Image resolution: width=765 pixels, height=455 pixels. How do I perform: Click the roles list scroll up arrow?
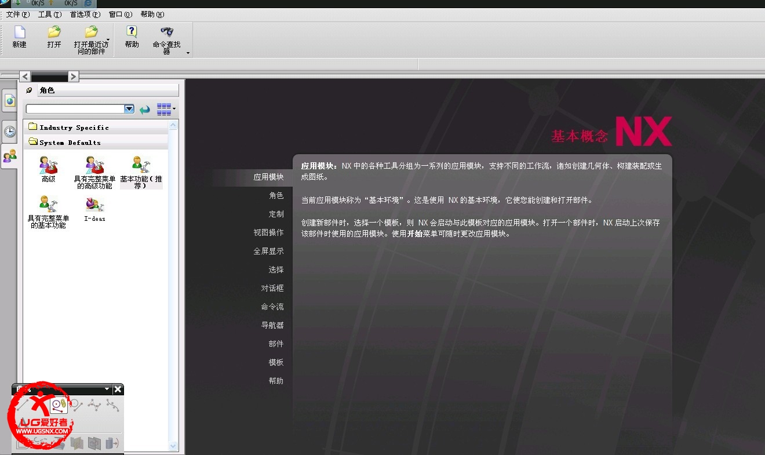(x=173, y=125)
